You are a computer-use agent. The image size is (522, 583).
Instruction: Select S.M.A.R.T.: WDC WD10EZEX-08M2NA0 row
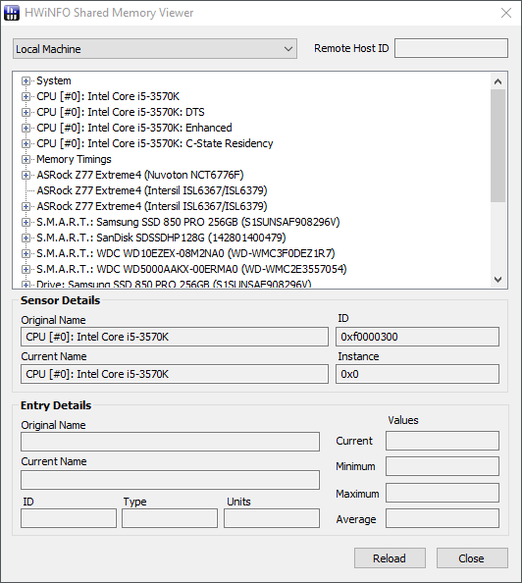pyautogui.click(x=185, y=253)
